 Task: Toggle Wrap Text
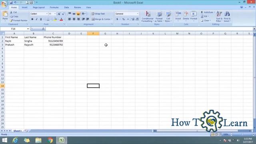pos(98,14)
